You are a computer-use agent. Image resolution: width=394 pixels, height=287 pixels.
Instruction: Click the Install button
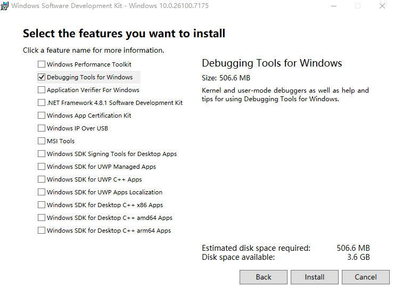pyautogui.click(x=315, y=277)
